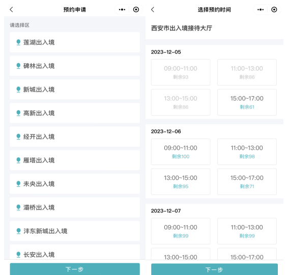Viewport: 287px width, 275px height.
Task: Select 2023-12-05 slot 11:00~13:00 剩余86
Action: [x=247, y=72]
